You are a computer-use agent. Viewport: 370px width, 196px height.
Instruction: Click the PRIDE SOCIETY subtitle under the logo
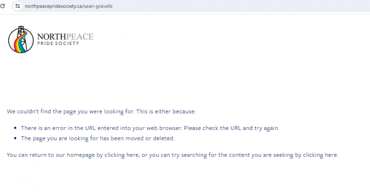(58, 43)
